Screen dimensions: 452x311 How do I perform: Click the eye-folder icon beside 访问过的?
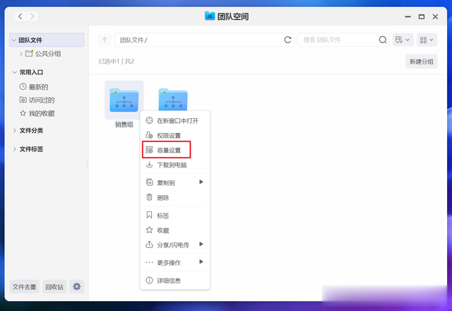point(23,100)
